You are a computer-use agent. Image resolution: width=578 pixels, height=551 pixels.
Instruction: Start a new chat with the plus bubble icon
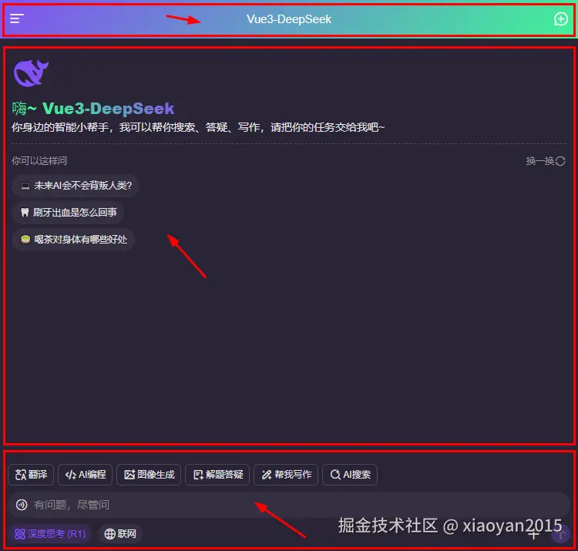click(x=561, y=18)
